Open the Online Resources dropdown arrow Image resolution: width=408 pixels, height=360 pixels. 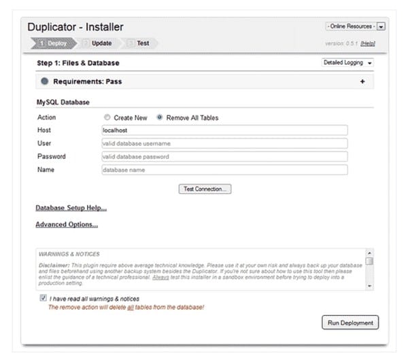(381, 26)
